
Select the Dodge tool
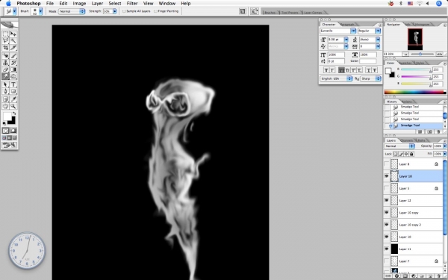(x=13, y=76)
